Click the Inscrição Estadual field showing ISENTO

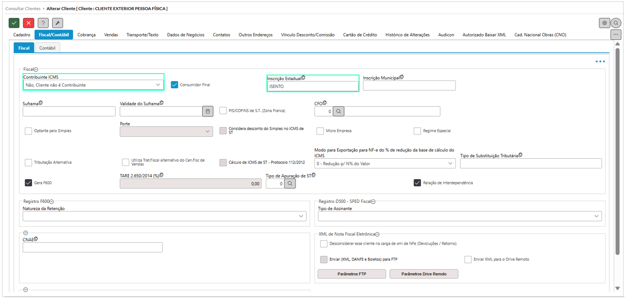(313, 86)
